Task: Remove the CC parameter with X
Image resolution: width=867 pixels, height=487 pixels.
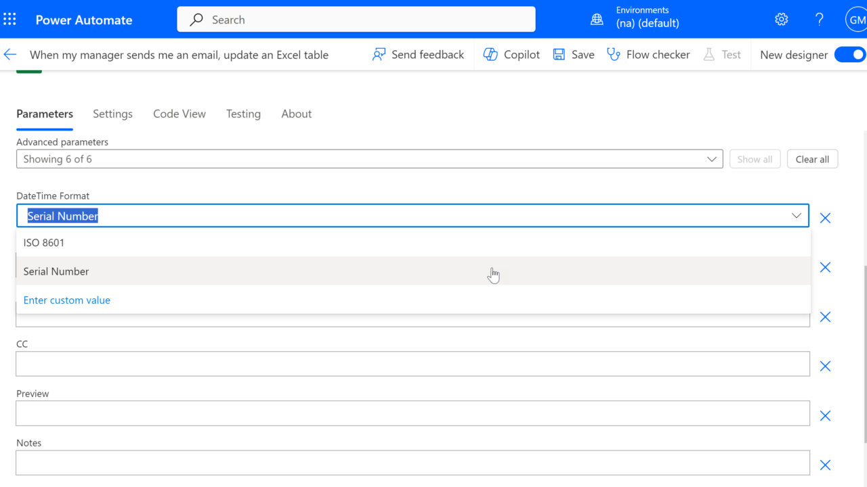Action: (x=825, y=366)
